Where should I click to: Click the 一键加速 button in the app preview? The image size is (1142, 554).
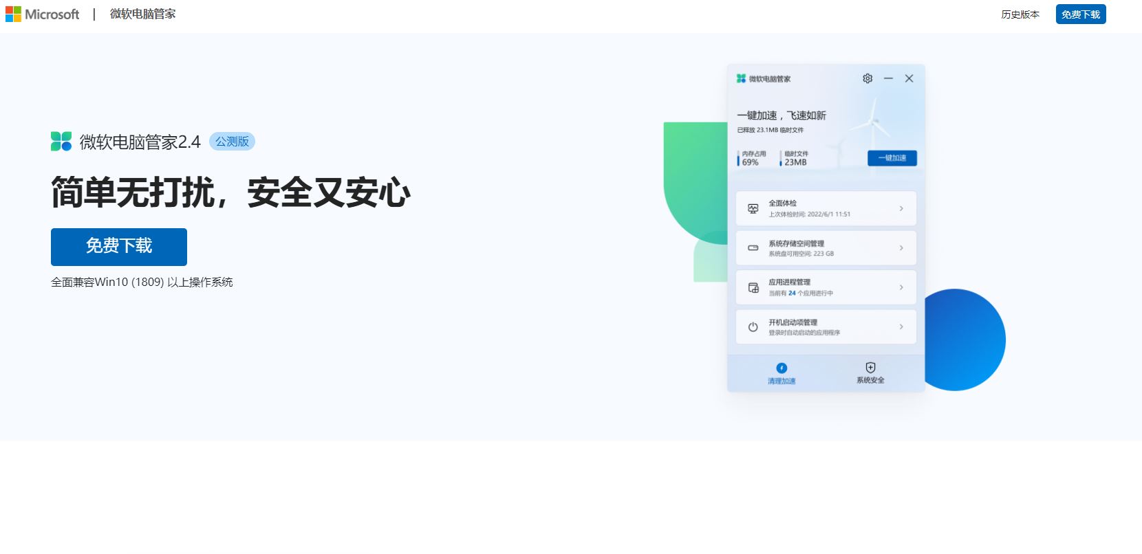point(892,158)
